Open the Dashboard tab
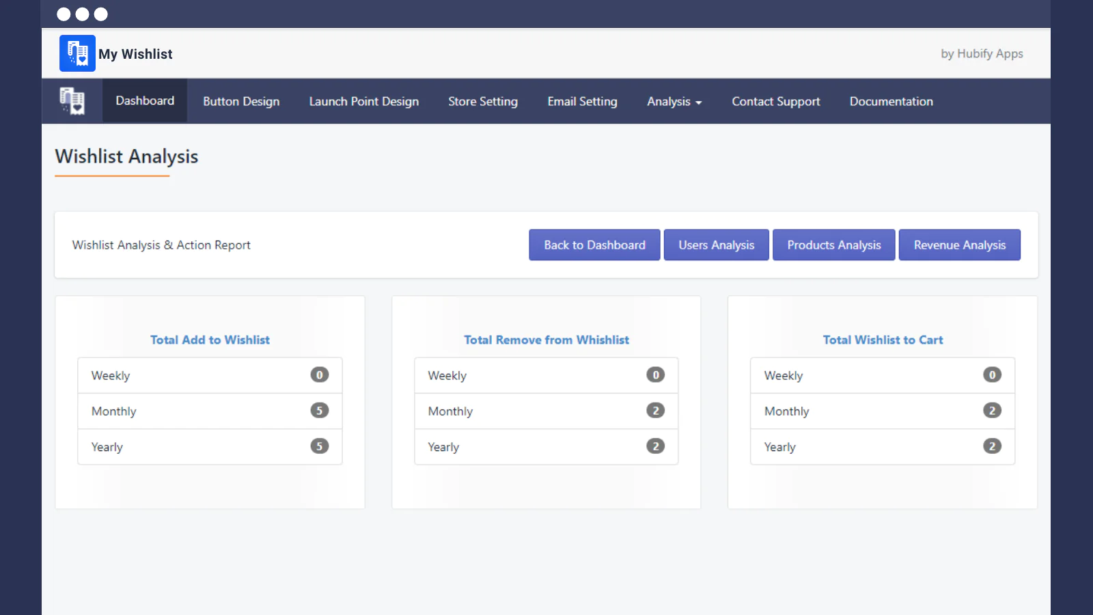Image resolution: width=1093 pixels, height=615 pixels. (145, 101)
